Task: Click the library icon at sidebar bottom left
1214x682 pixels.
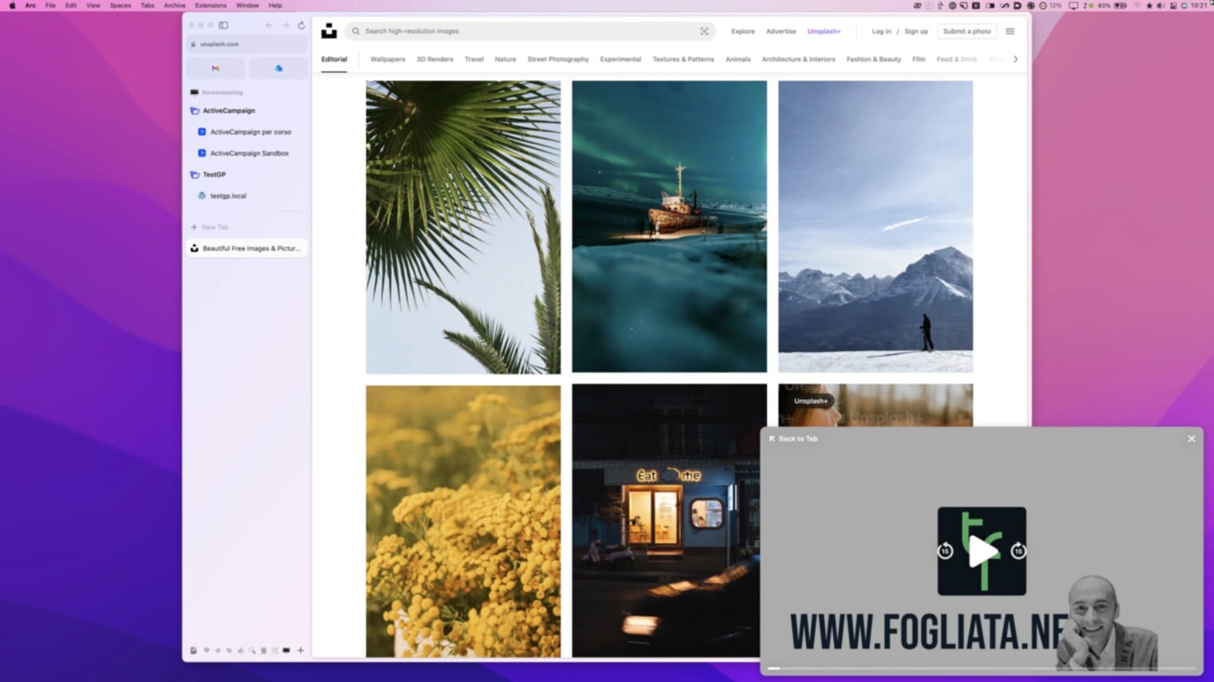Action: [193, 651]
